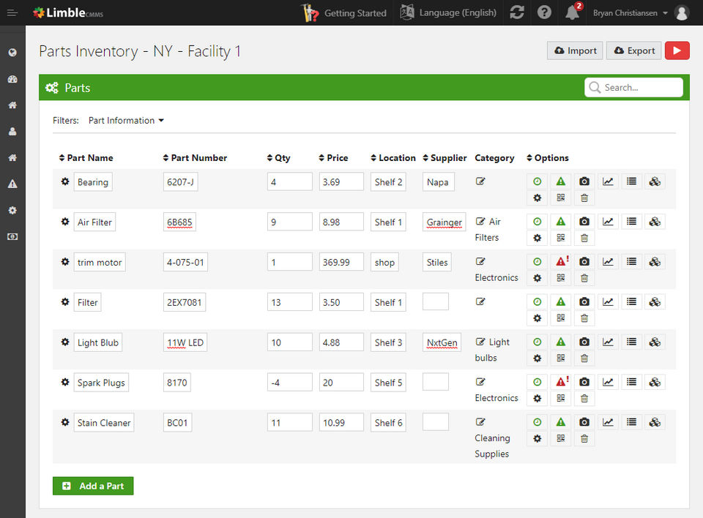The image size is (703, 518).
Task: Click the Add a Part button
Action: tap(93, 486)
